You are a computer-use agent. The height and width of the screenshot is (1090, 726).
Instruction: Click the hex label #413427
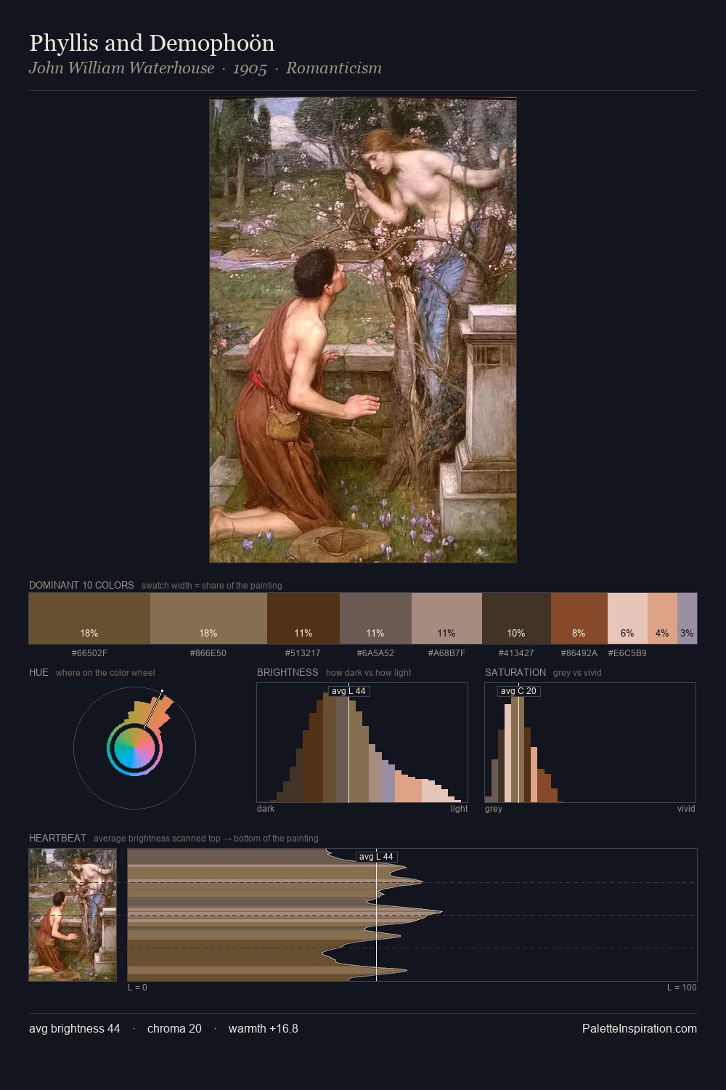(x=516, y=653)
